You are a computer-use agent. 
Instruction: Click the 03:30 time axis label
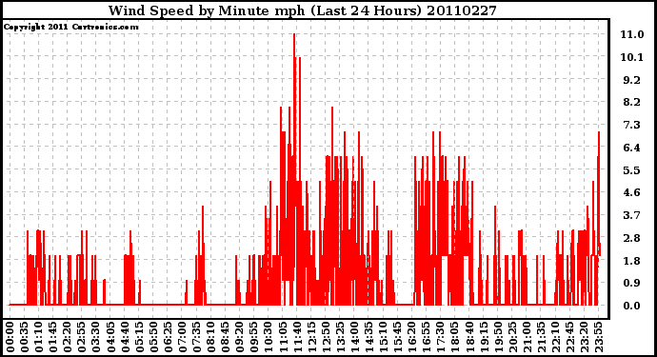tap(96, 338)
